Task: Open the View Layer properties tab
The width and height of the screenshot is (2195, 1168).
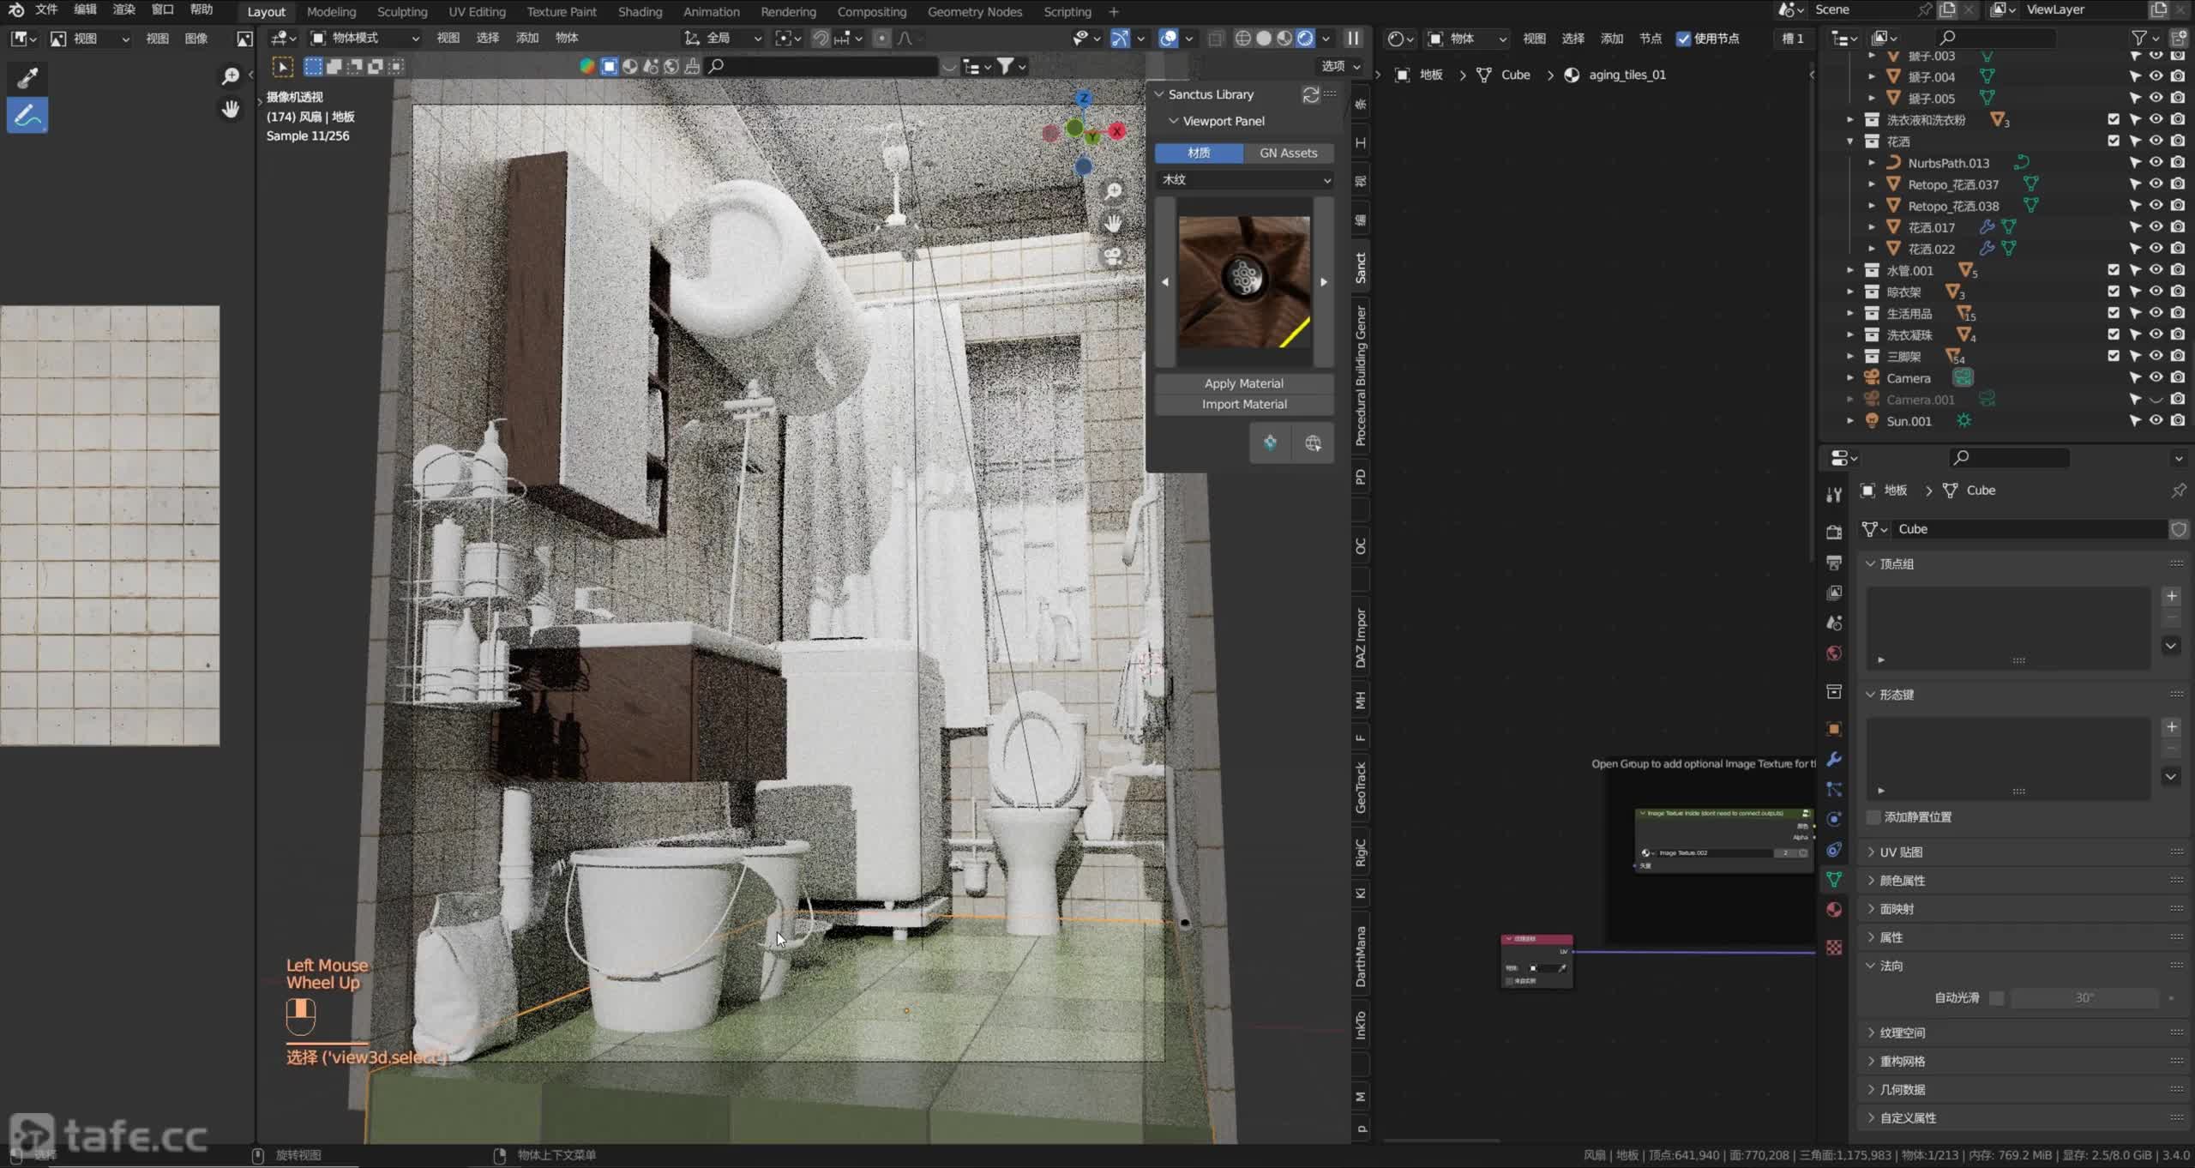Action: (1834, 593)
